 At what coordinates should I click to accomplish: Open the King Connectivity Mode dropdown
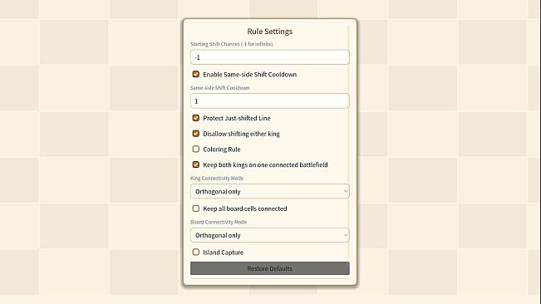point(270,191)
